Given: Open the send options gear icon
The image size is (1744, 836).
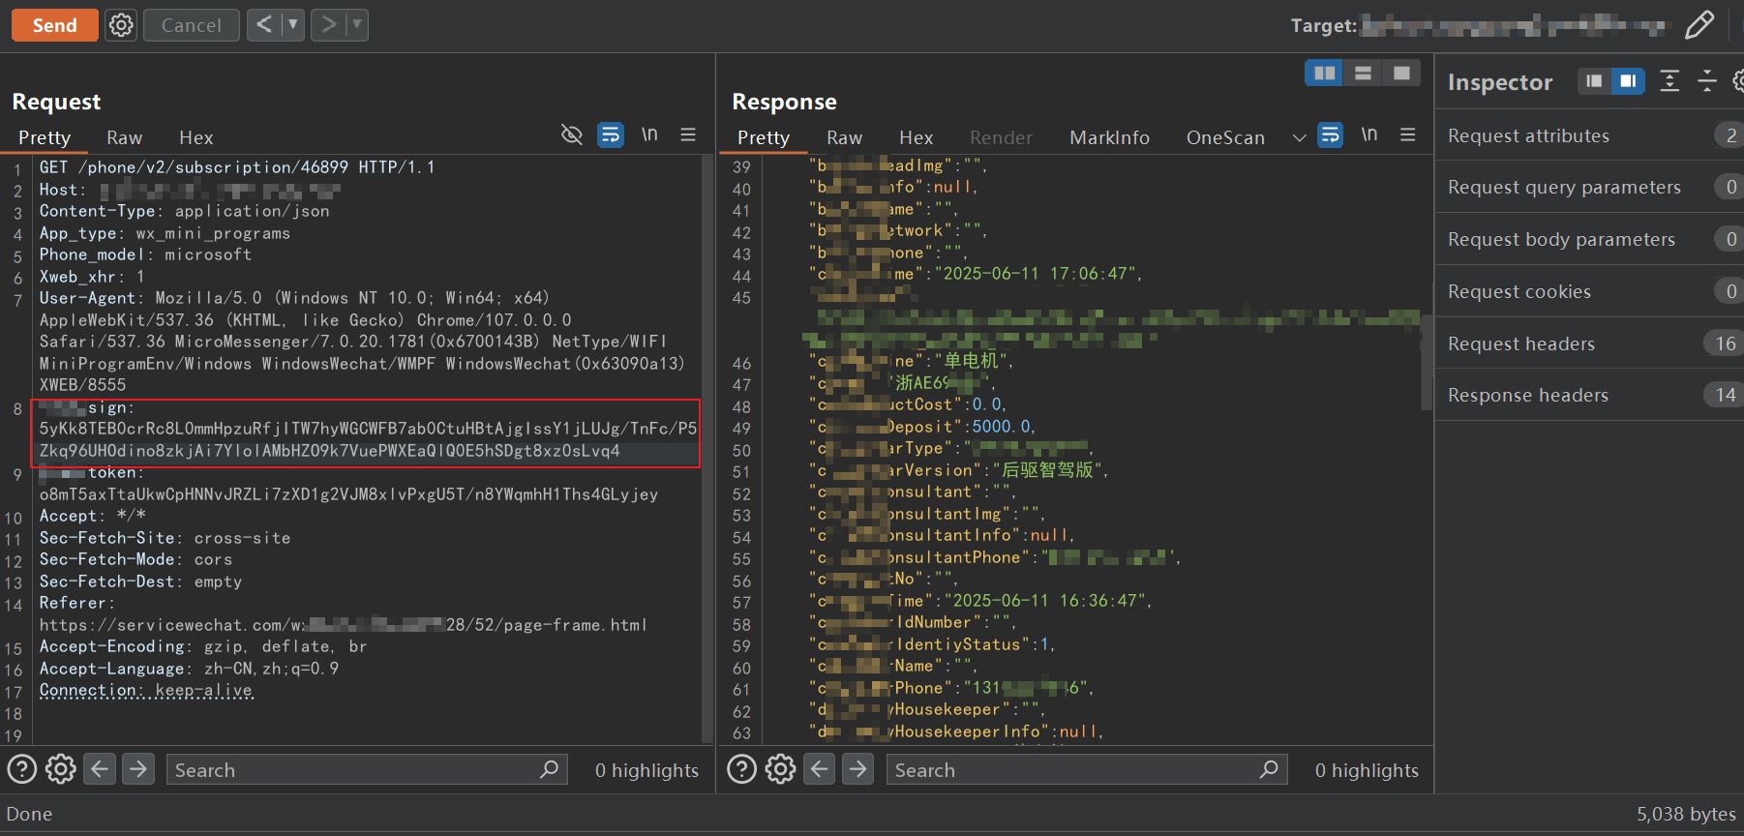Looking at the screenshot, I should (121, 25).
